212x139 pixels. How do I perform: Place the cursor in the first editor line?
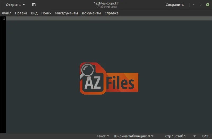109,18
